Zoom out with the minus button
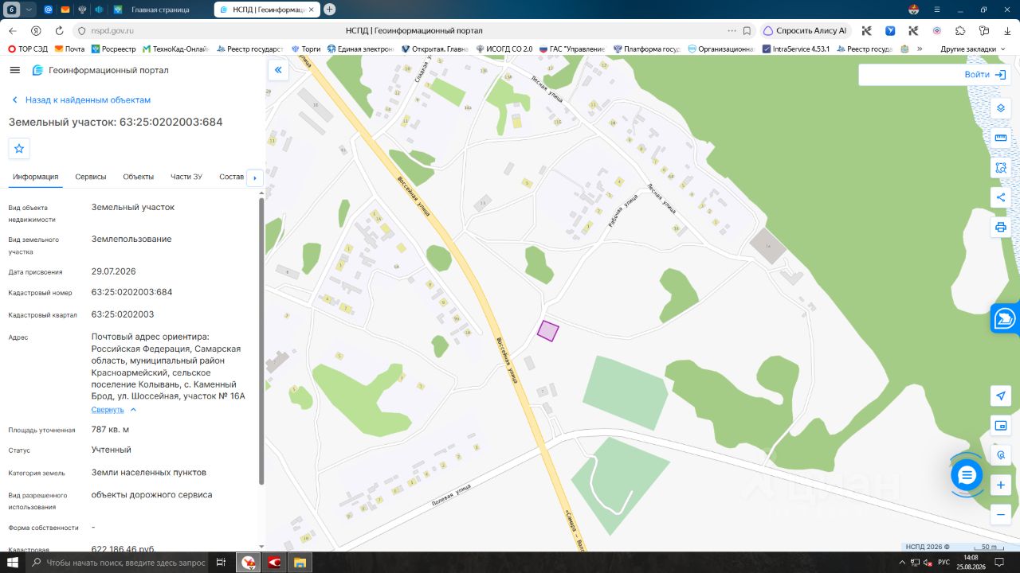 1001,515
